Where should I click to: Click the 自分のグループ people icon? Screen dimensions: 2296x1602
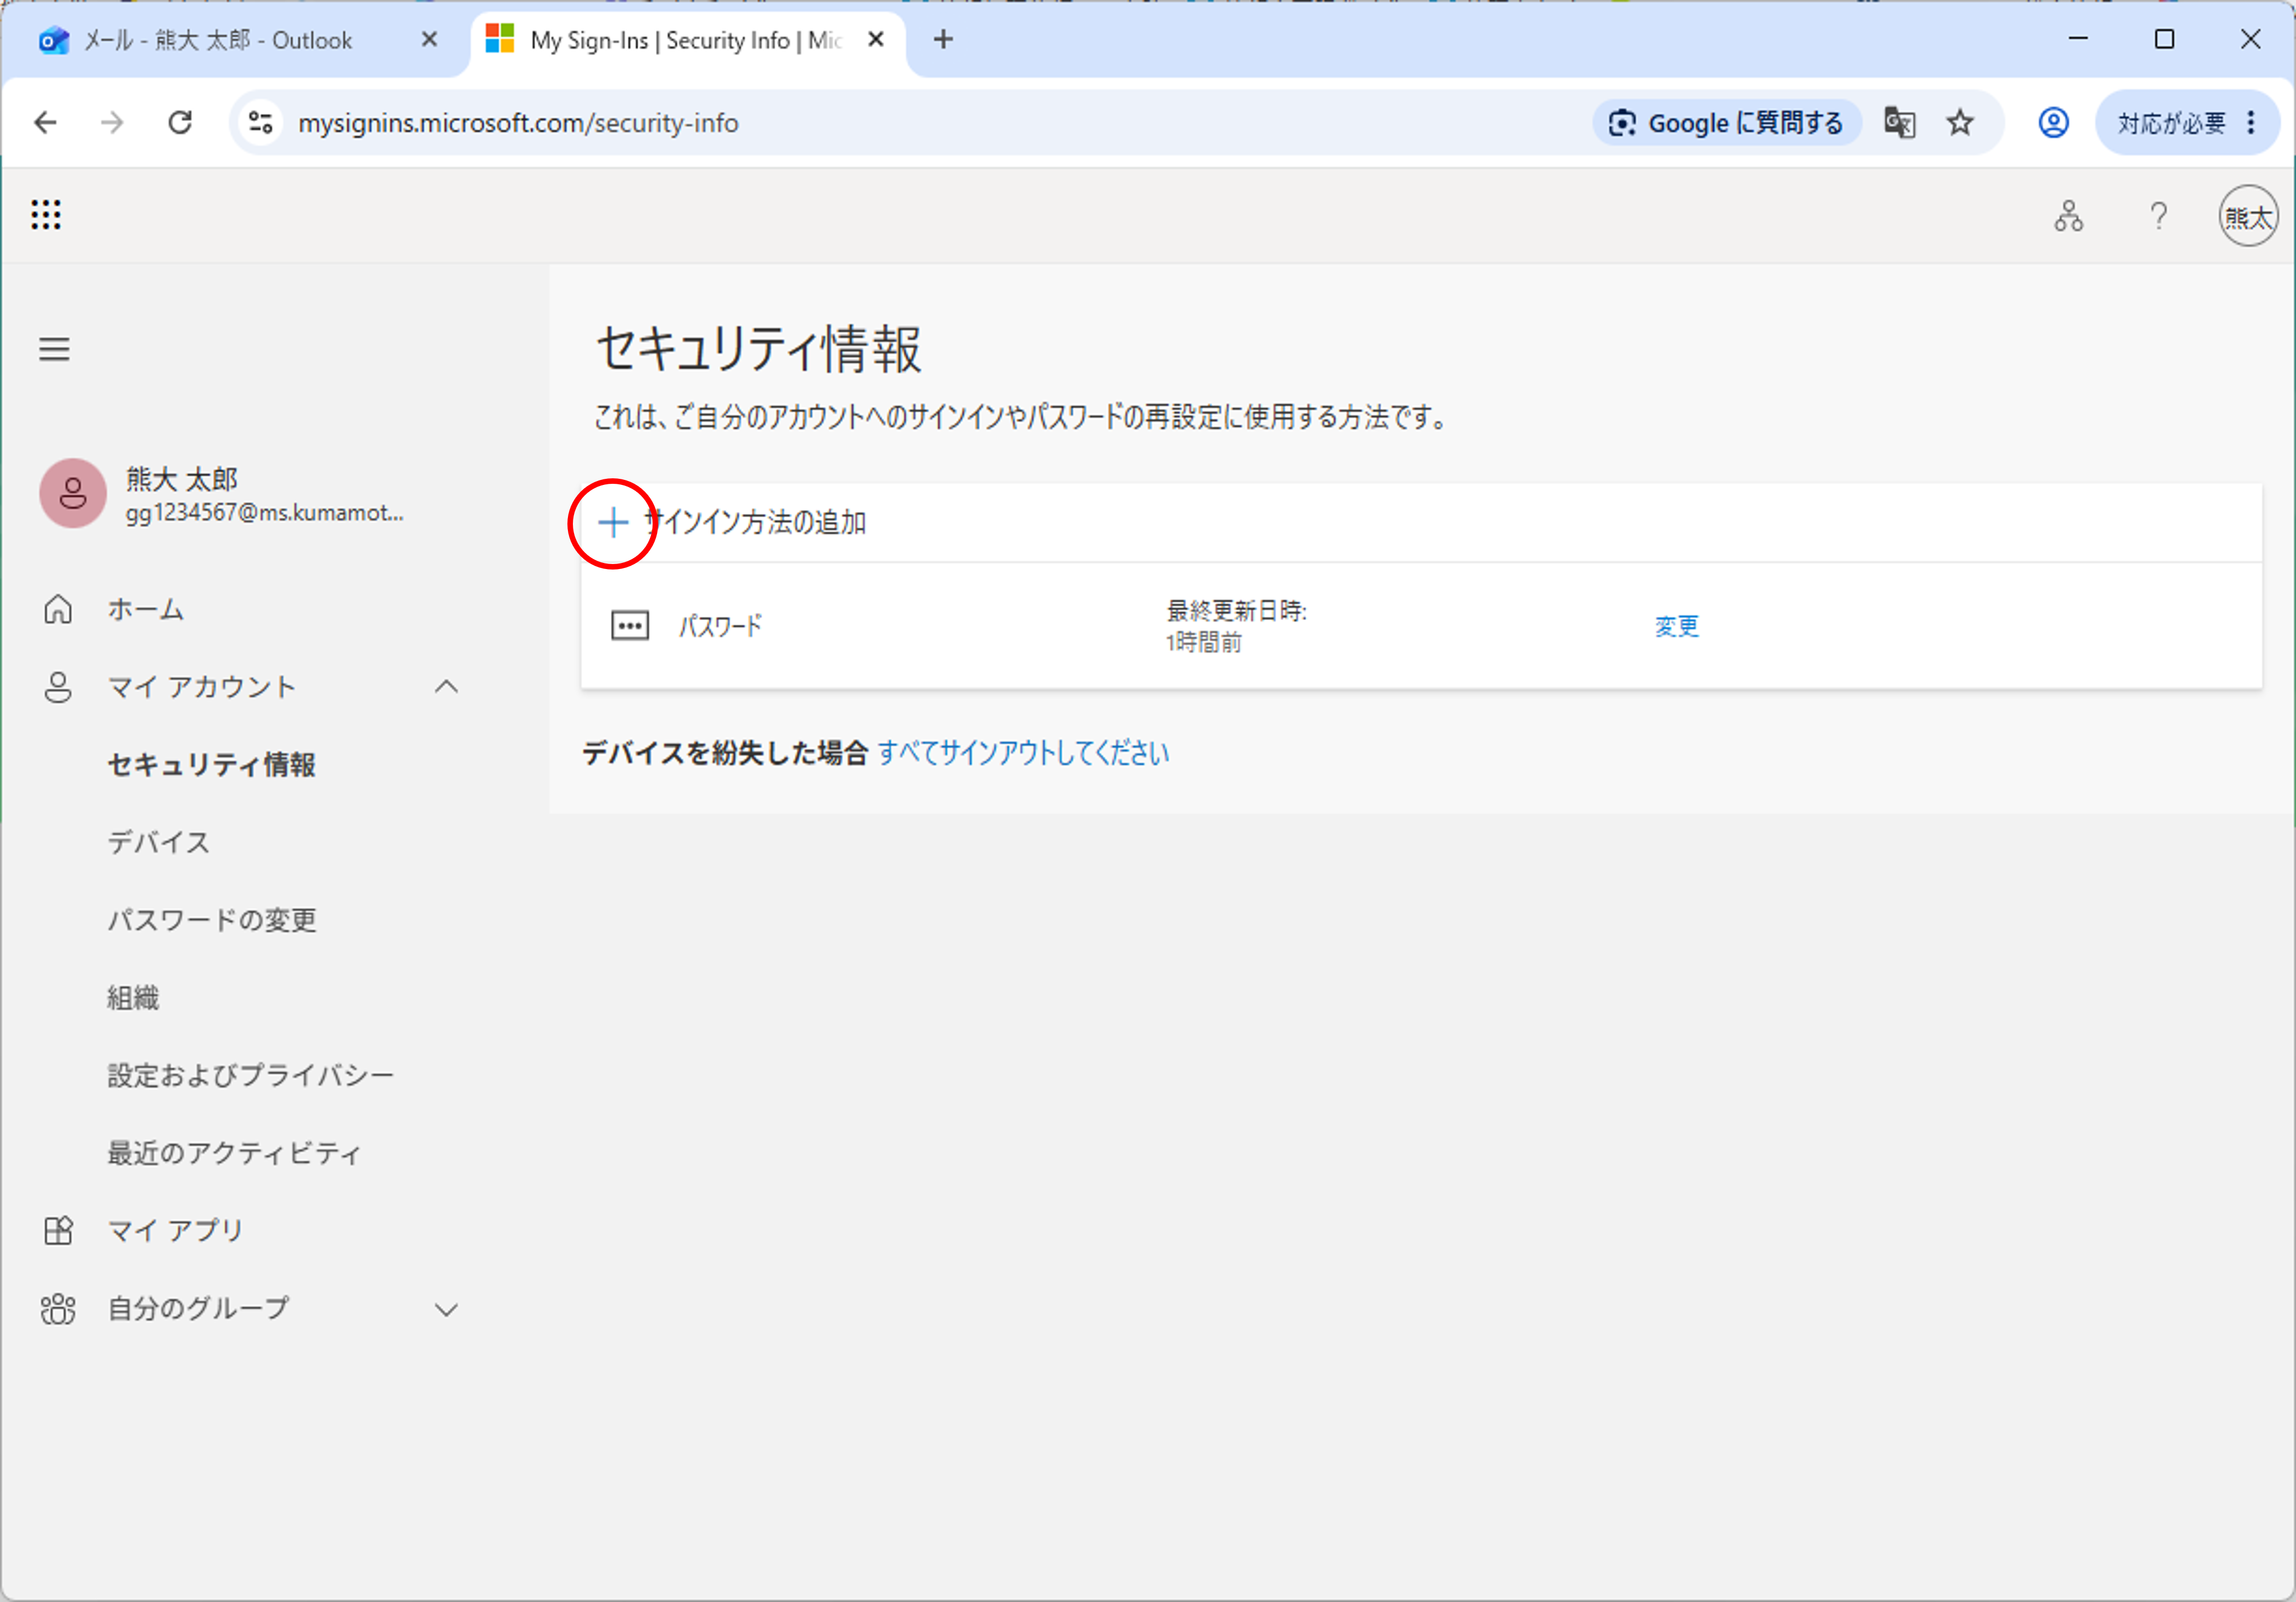coord(58,1309)
